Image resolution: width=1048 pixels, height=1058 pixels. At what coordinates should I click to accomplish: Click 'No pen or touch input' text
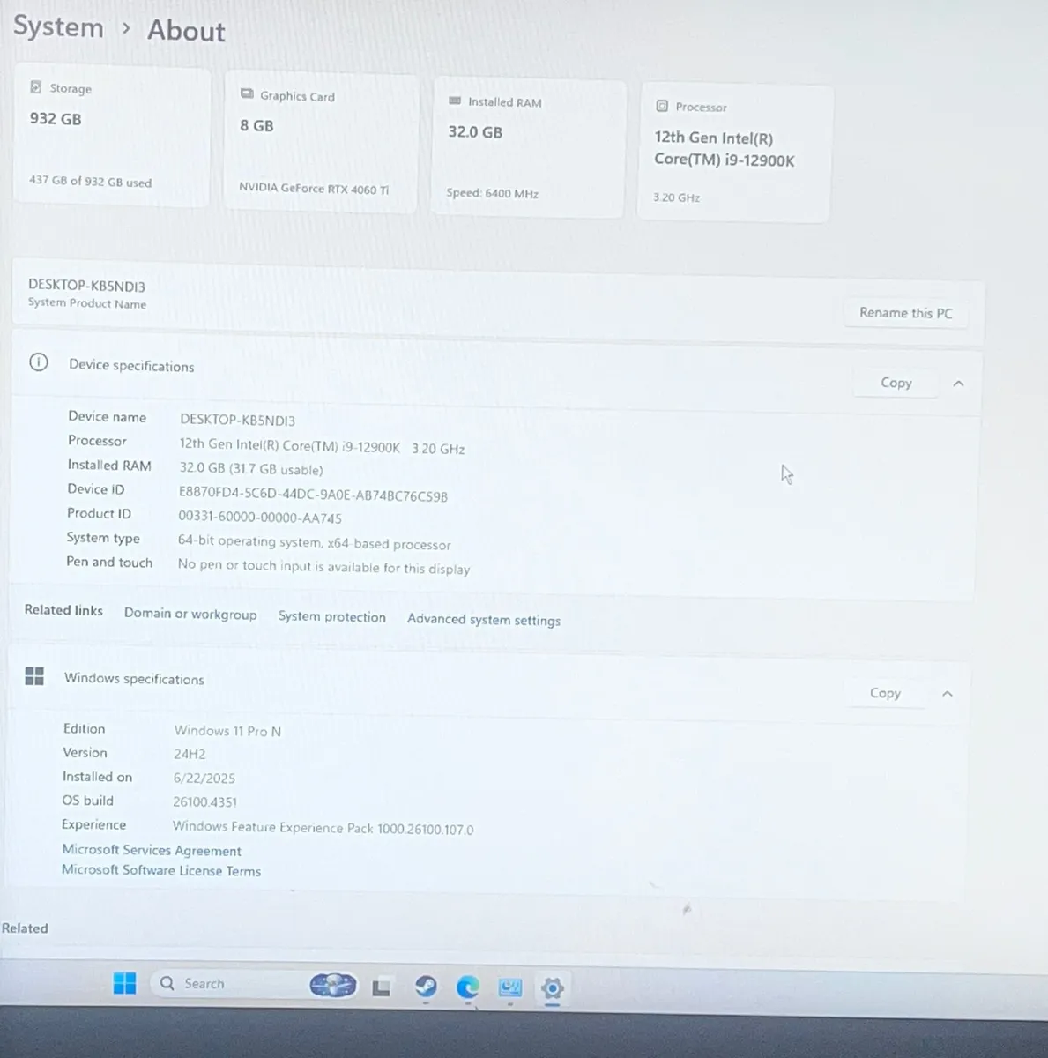tap(323, 567)
